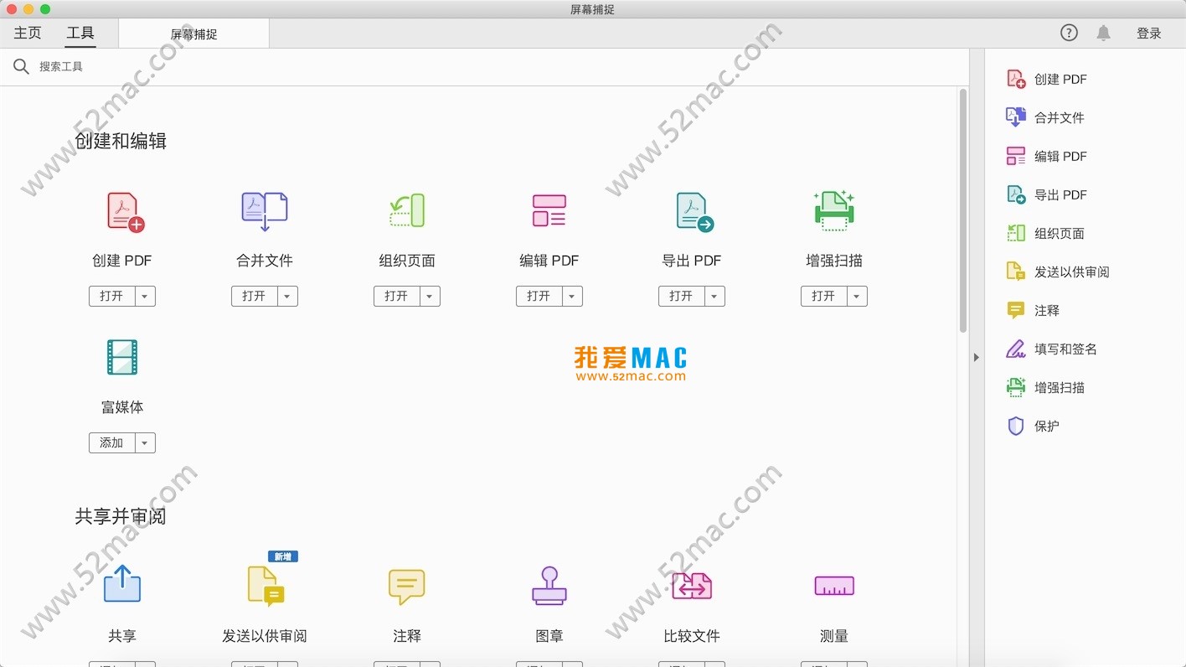Select the 合并文件 tool icon in main grid
The width and height of the screenshot is (1186, 667).
[265, 211]
